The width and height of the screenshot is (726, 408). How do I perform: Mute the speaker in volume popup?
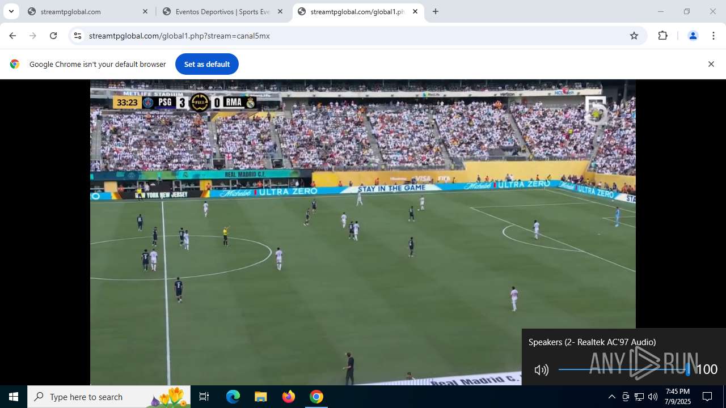[541, 370]
